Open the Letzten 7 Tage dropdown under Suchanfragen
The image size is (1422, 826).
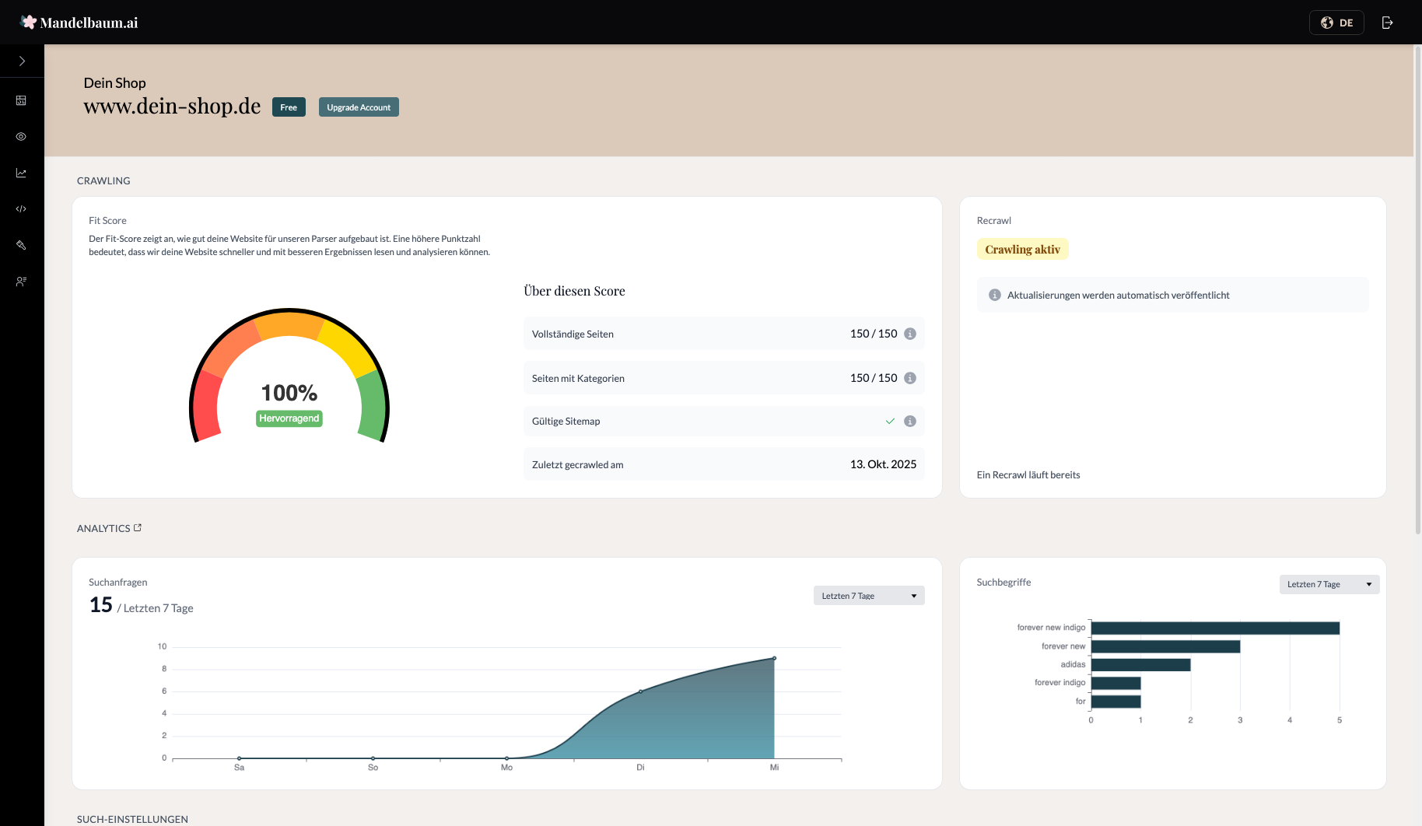868,595
